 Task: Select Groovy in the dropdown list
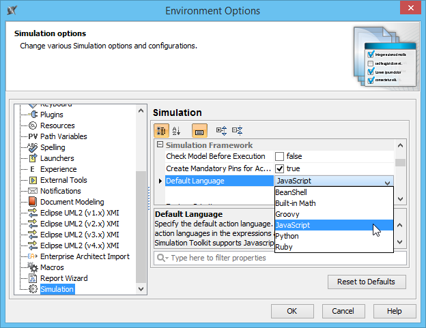click(x=287, y=214)
